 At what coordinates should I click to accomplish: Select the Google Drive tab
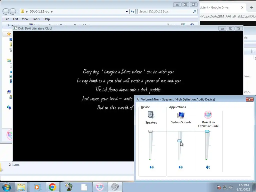coord(220,7)
